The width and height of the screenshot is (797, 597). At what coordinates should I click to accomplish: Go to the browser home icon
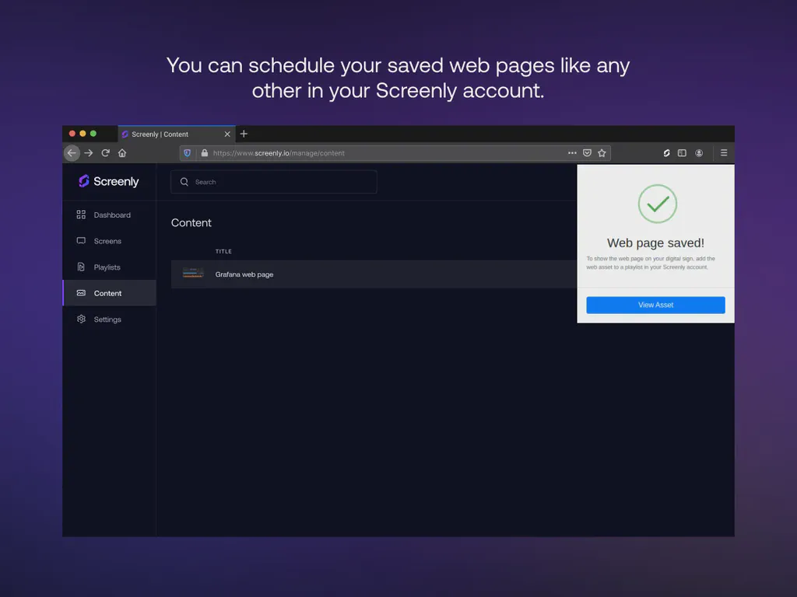(x=122, y=153)
